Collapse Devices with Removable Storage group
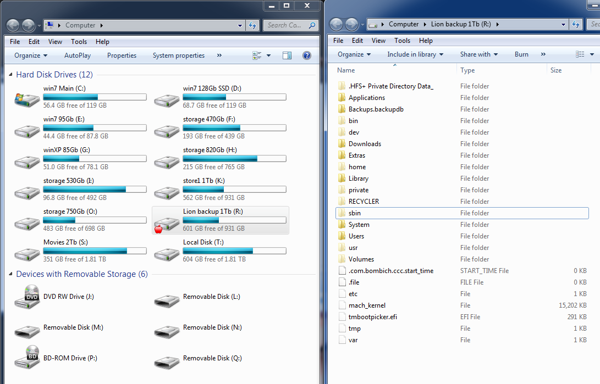 [10, 274]
